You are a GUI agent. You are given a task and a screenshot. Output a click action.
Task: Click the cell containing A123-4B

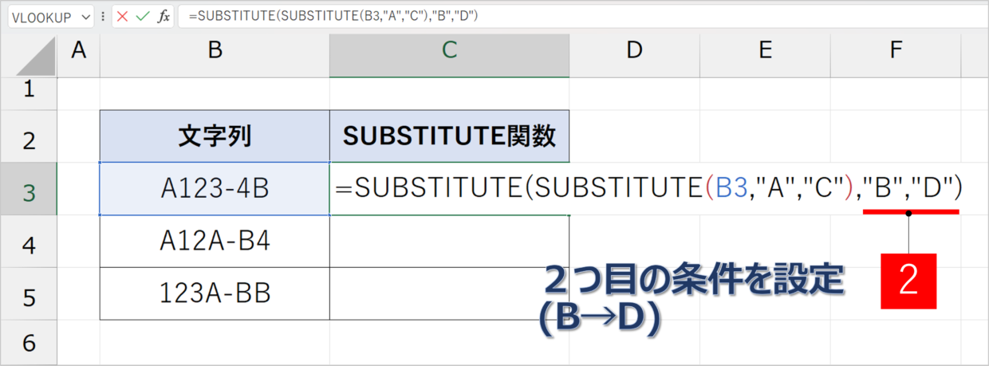pyautogui.click(x=215, y=189)
